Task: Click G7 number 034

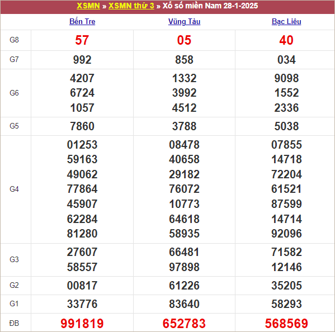Action: (x=286, y=60)
